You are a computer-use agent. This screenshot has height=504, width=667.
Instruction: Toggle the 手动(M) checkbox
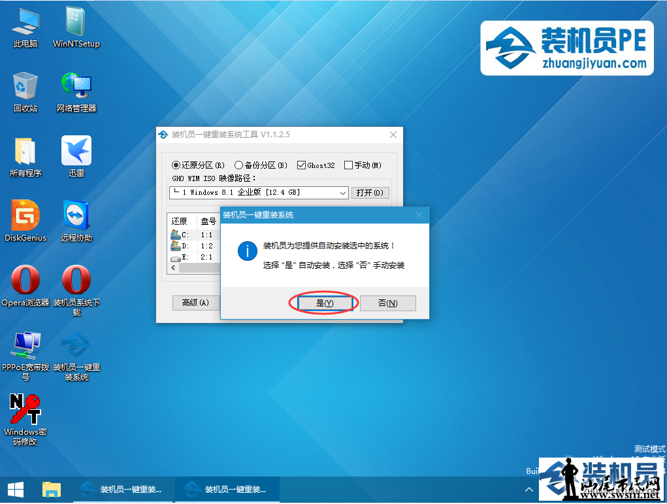click(x=363, y=165)
